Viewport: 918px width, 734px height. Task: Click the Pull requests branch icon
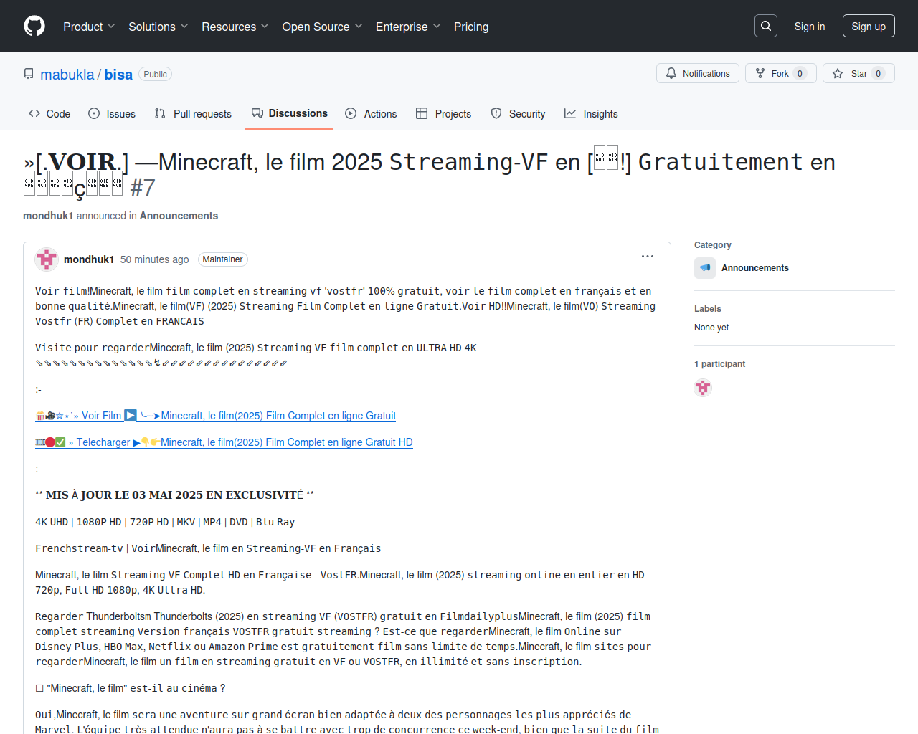160,113
